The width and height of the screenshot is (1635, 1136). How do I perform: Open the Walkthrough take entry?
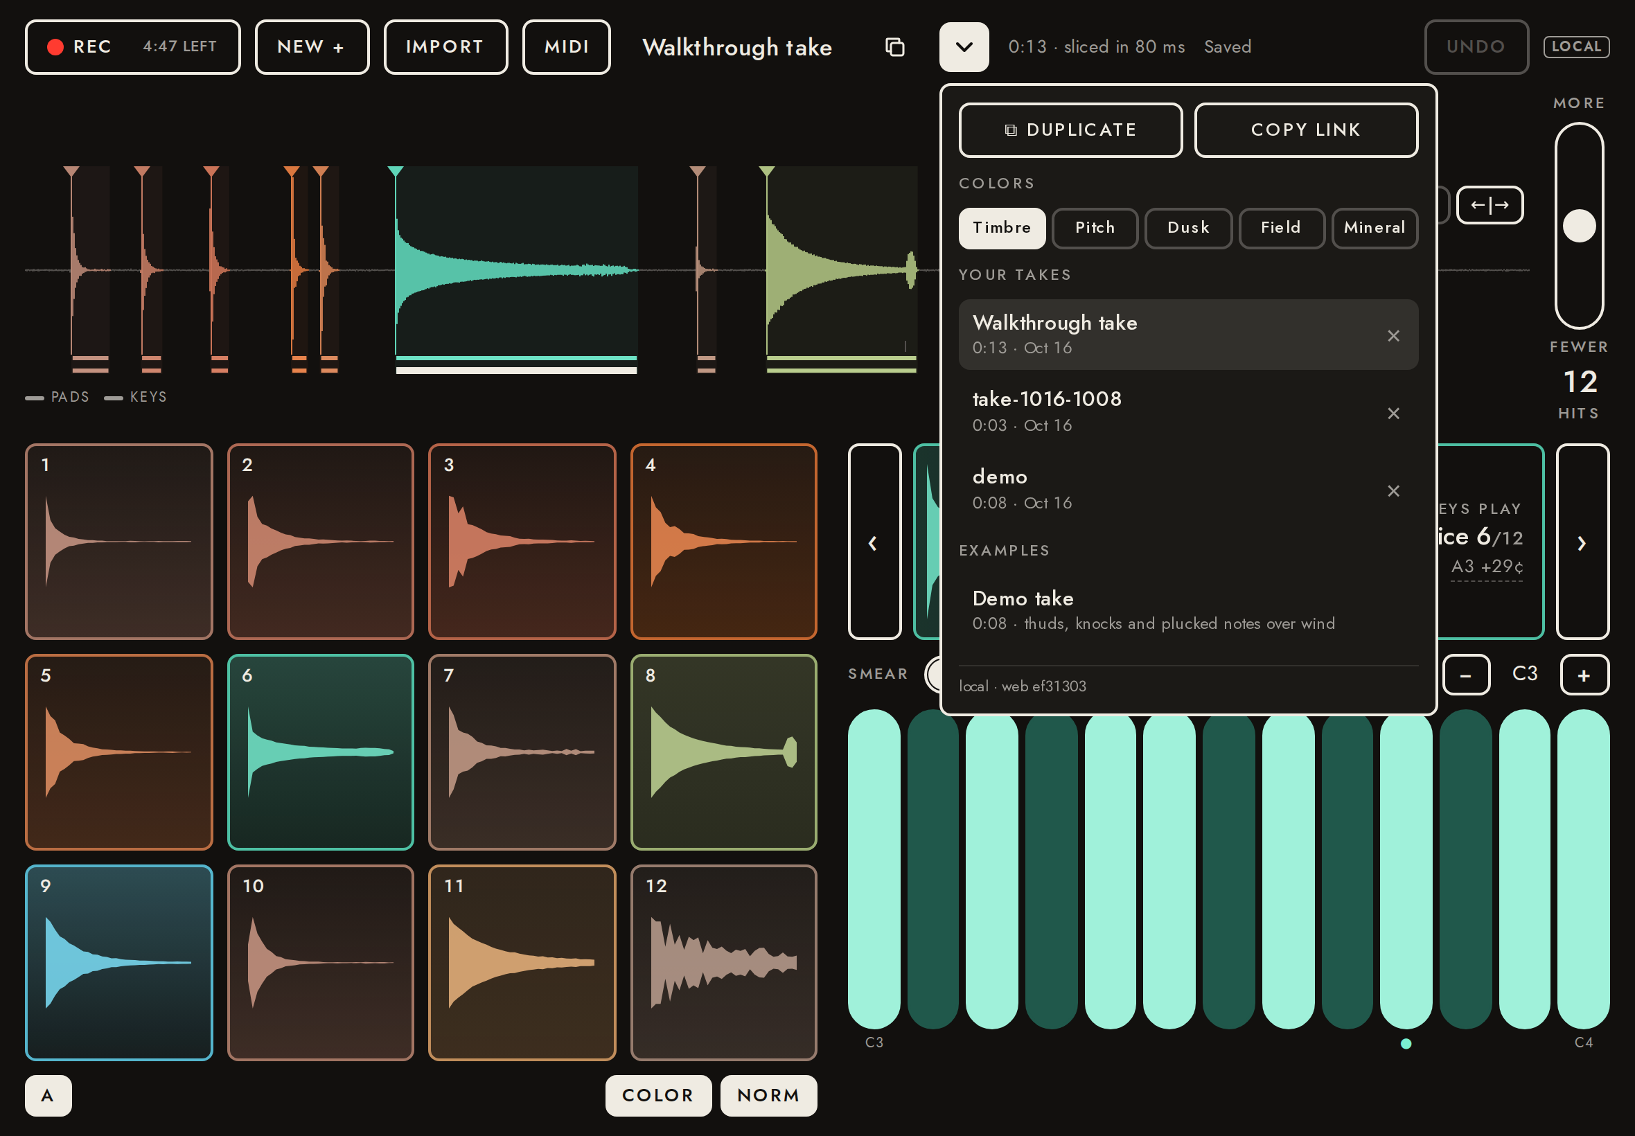(x=1188, y=335)
